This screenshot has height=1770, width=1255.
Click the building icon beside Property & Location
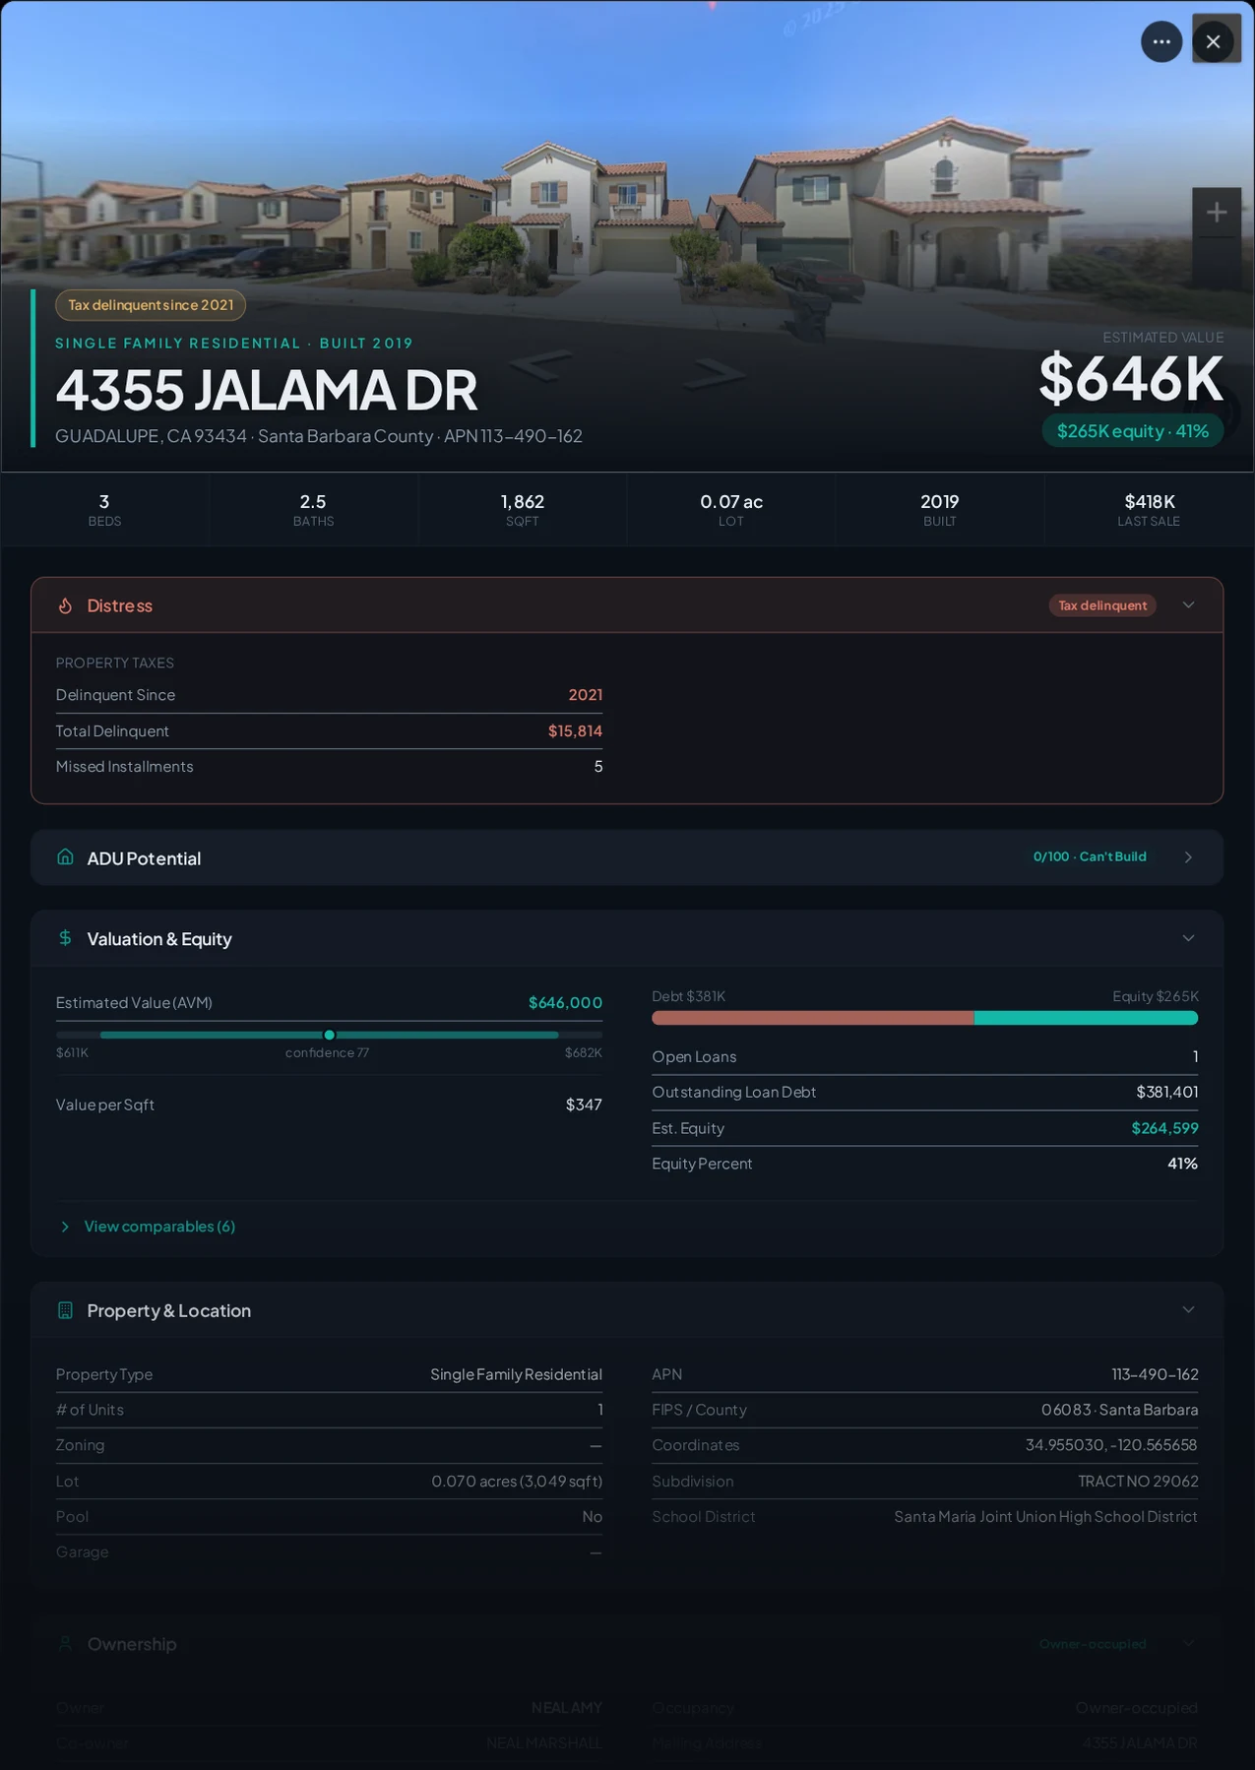(65, 1310)
